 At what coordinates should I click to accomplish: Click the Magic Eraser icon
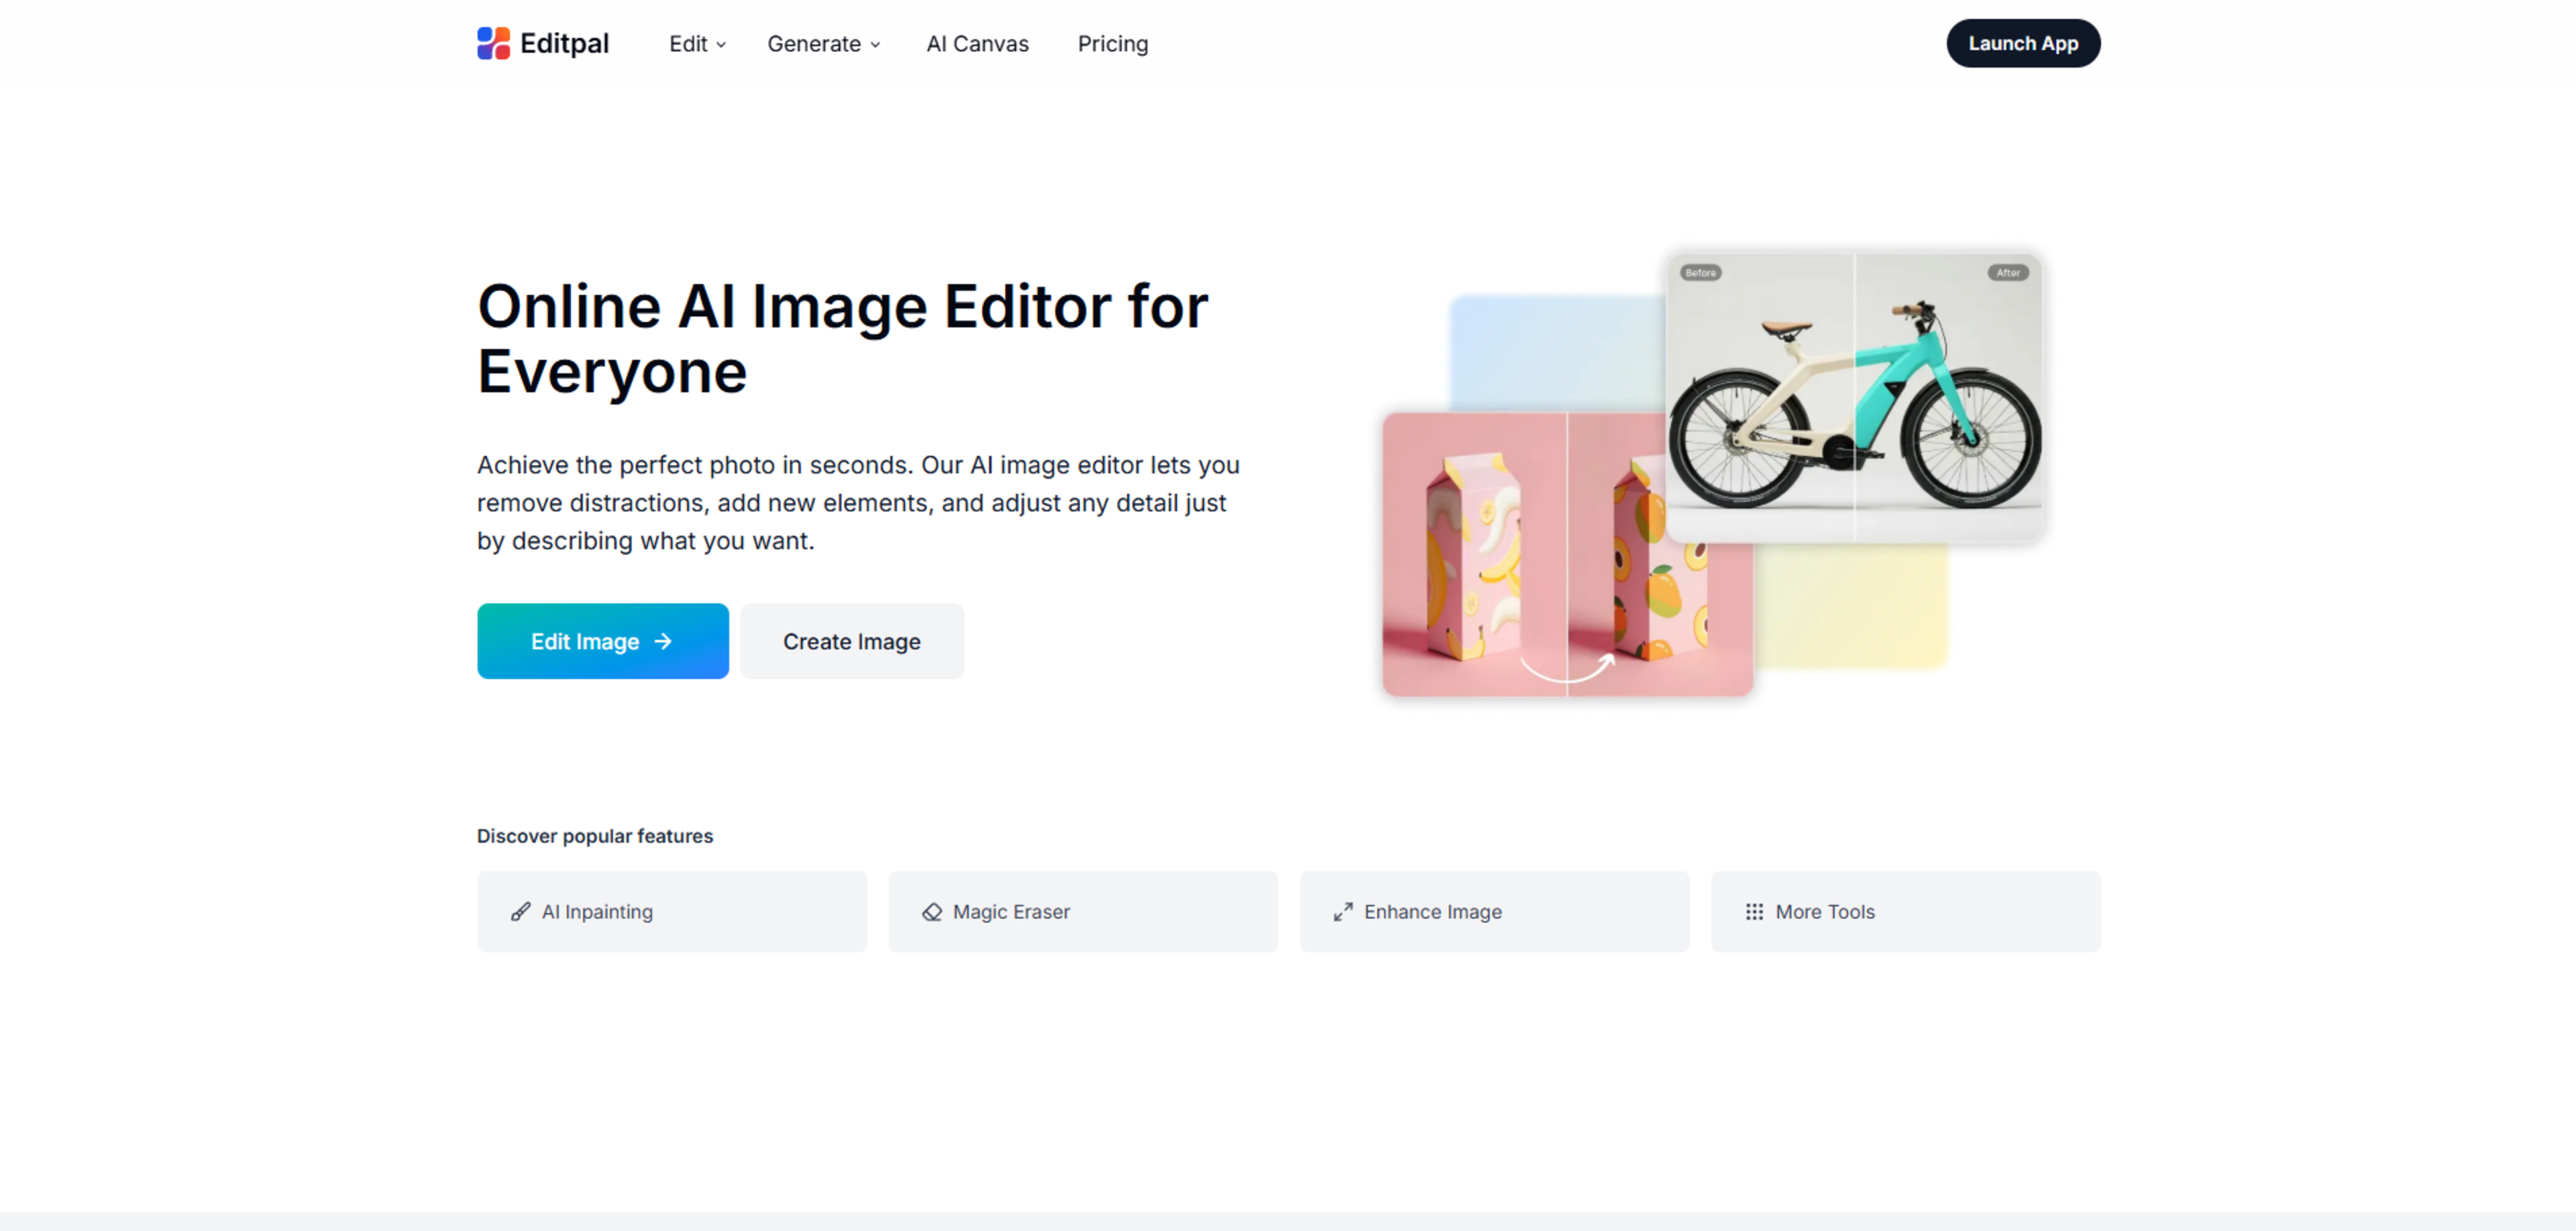932,911
